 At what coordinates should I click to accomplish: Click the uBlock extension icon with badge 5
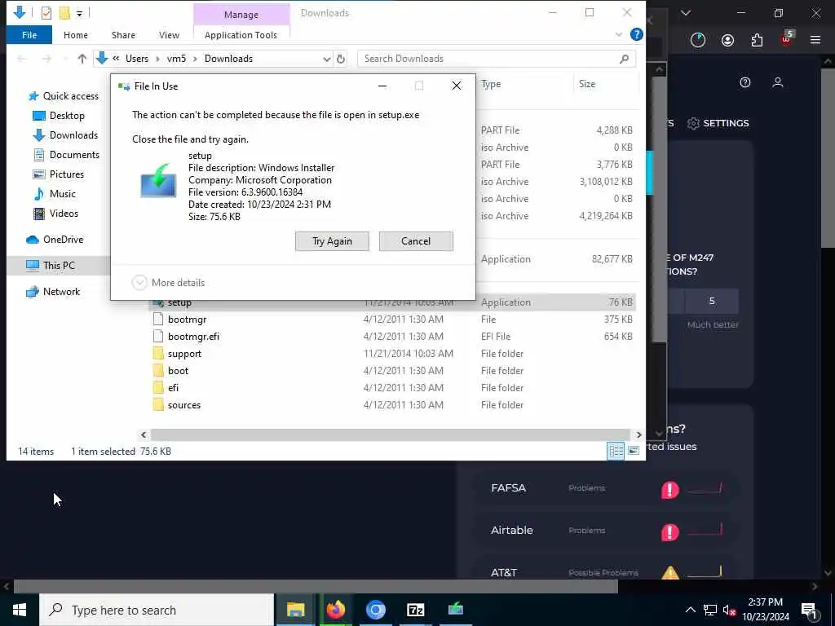787,39
